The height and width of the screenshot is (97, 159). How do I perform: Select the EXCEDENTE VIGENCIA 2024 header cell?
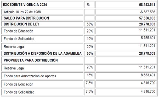(x=42, y=4)
